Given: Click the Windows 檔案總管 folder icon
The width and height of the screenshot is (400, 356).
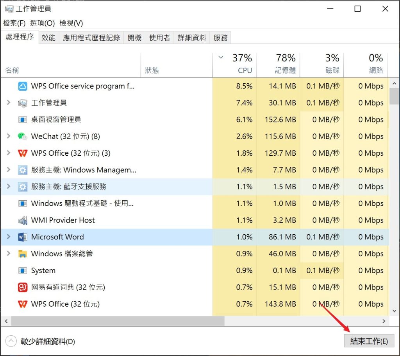Looking at the screenshot, I should tap(23, 254).
